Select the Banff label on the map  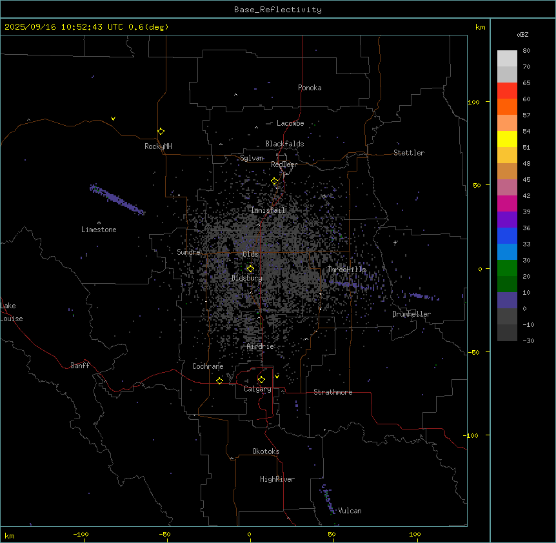pyautogui.click(x=80, y=366)
